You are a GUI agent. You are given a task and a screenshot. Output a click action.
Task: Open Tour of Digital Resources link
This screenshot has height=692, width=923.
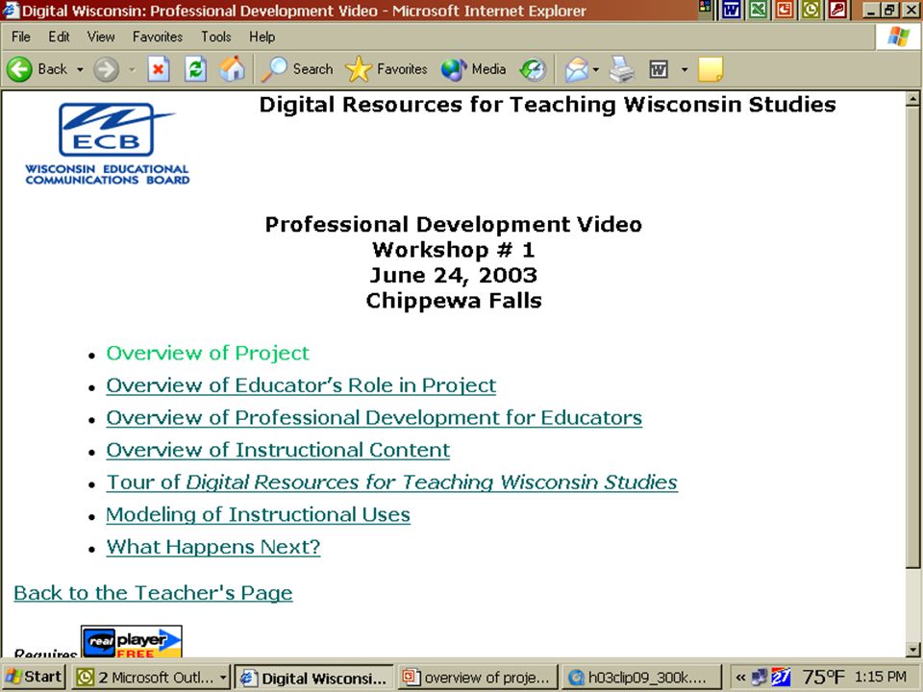(x=391, y=482)
